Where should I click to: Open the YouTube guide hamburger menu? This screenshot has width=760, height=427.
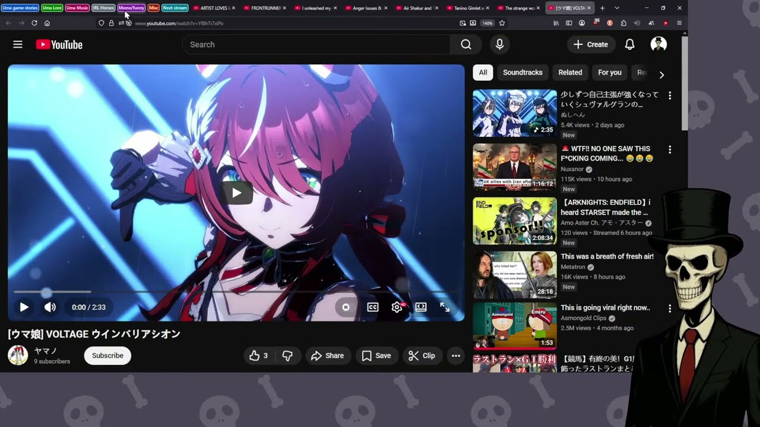coord(18,44)
